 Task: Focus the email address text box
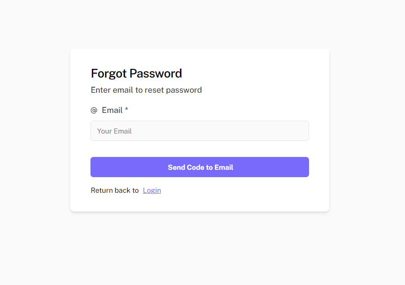(x=199, y=131)
